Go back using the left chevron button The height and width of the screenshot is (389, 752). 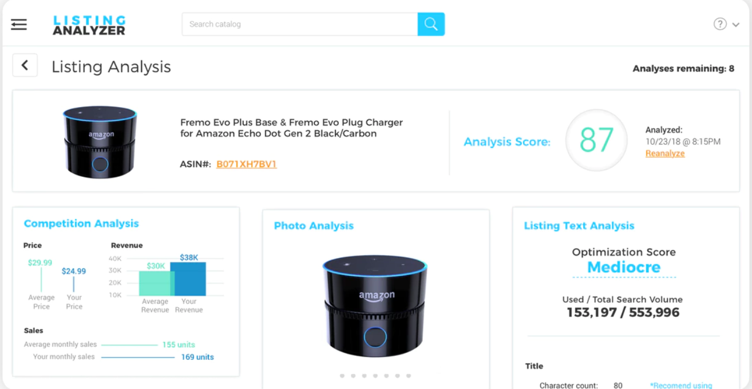(x=25, y=66)
